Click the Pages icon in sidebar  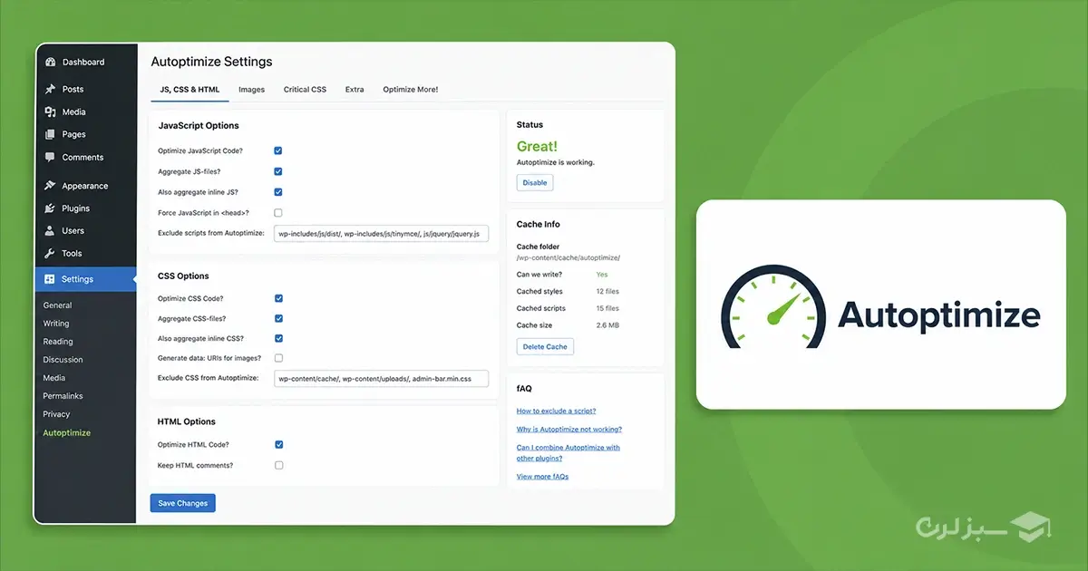coord(50,134)
